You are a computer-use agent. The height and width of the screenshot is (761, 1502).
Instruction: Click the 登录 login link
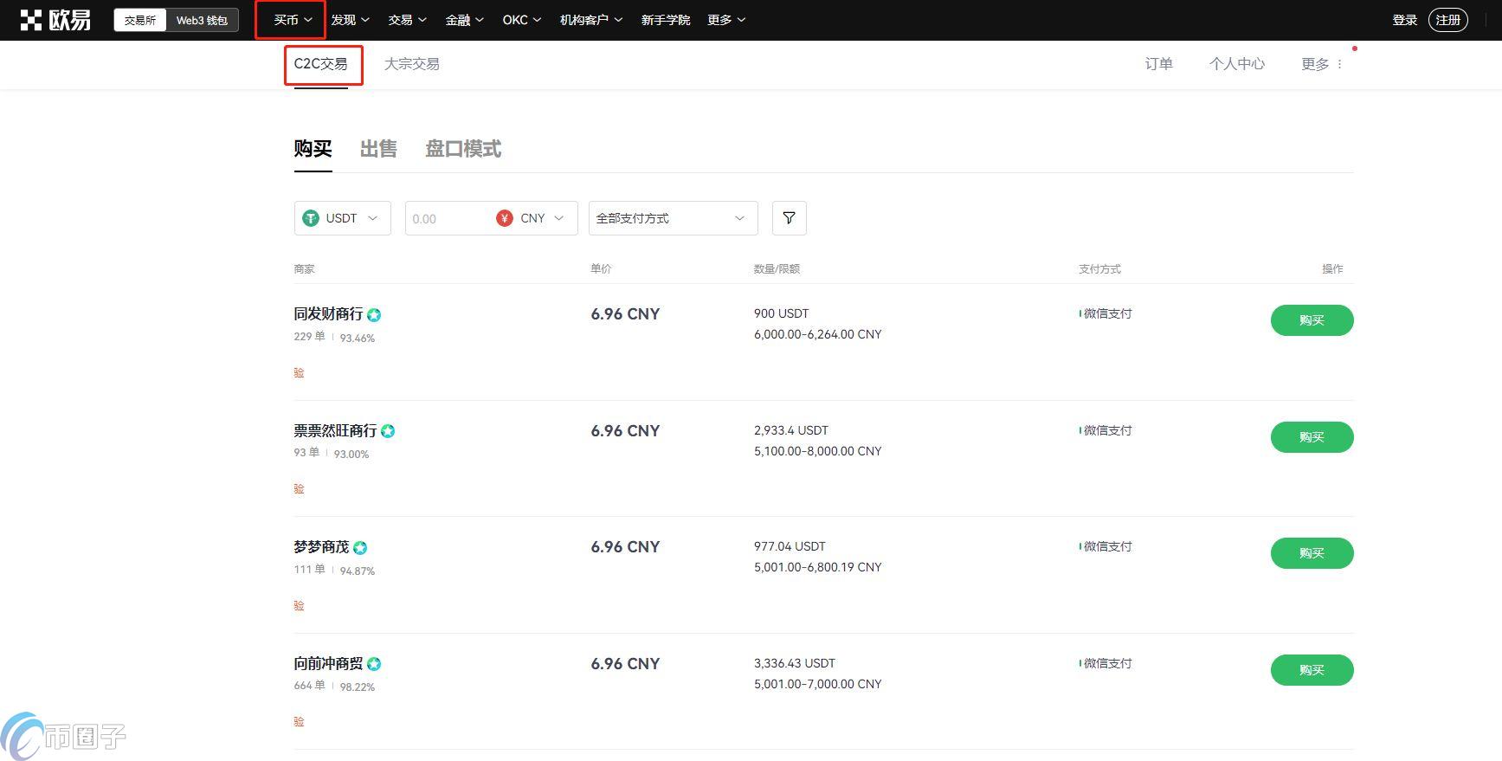coord(1404,20)
